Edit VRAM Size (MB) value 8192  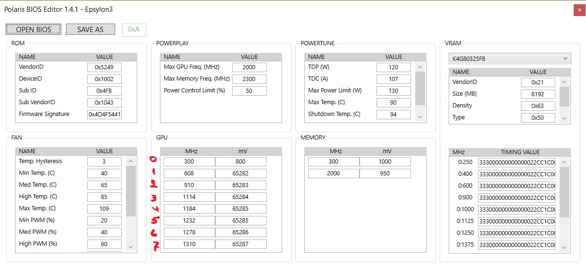tap(538, 94)
